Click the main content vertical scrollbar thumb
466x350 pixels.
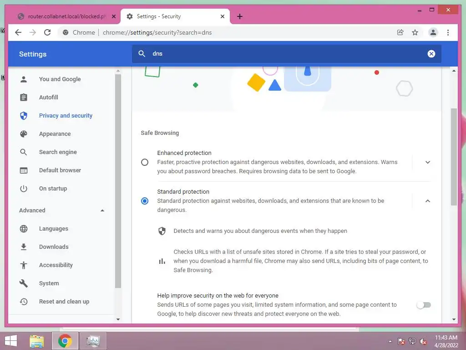click(454, 157)
